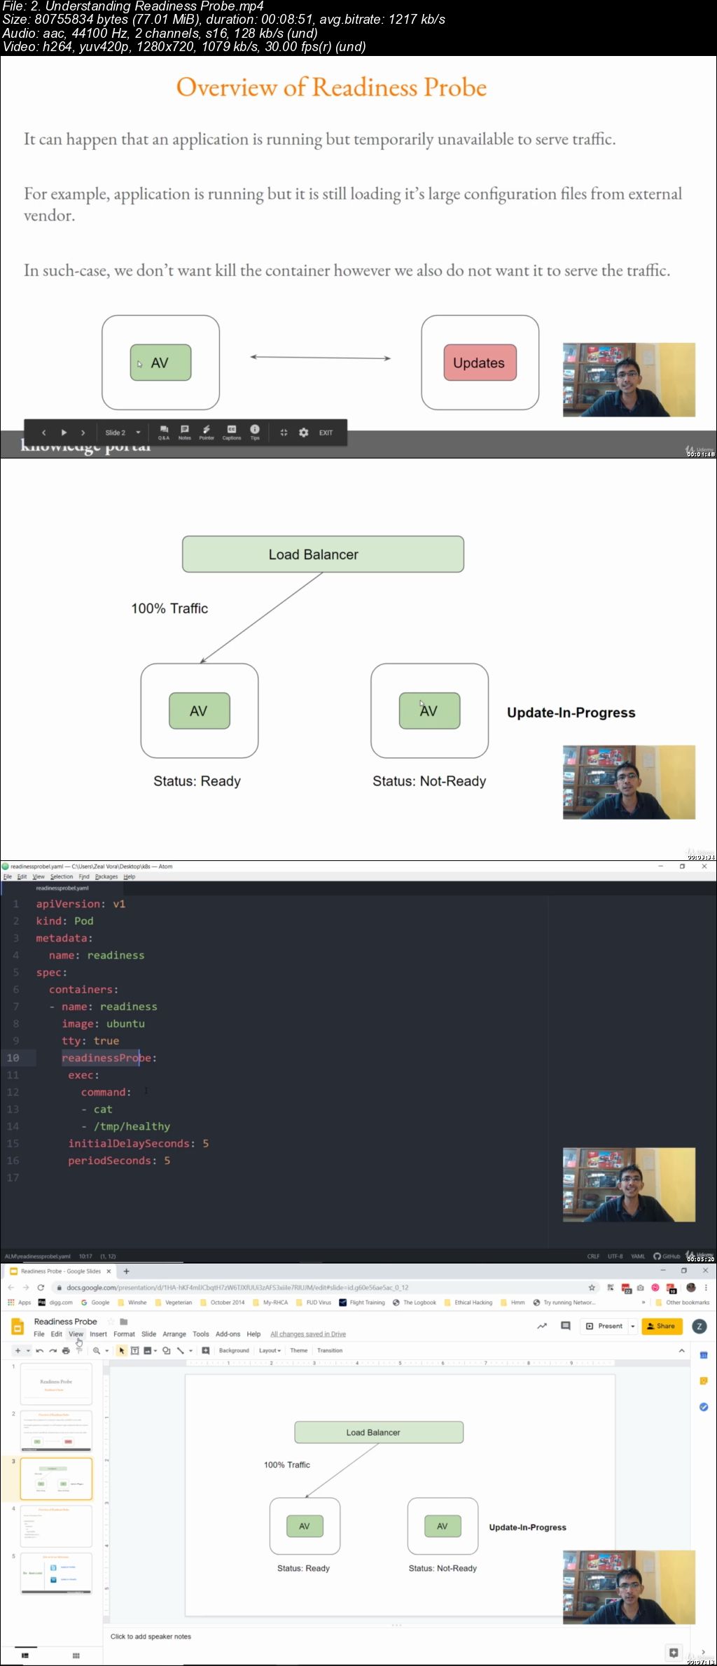Click CRLF line ending selector
Image resolution: width=717 pixels, height=1666 pixels.
pyautogui.click(x=593, y=1256)
